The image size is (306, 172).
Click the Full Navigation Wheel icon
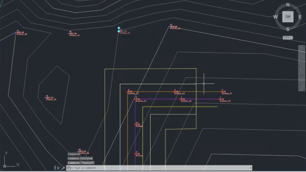[x=302, y=52]
